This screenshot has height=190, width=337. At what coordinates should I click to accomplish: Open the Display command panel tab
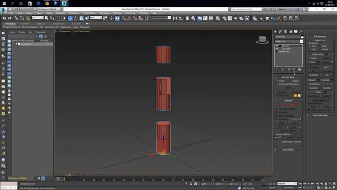pos(296,32)
